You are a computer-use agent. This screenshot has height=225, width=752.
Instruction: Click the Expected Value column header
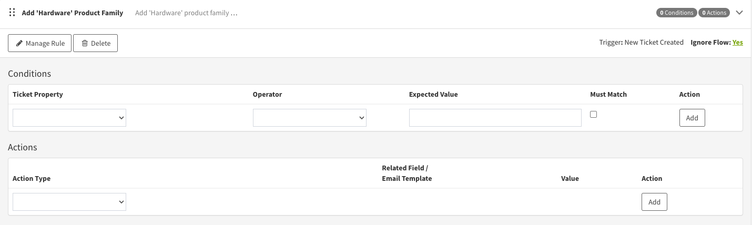(x=433, y=95)
